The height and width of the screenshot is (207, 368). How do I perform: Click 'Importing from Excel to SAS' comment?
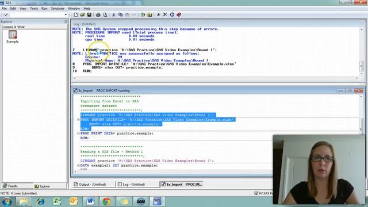coord(109,101)
